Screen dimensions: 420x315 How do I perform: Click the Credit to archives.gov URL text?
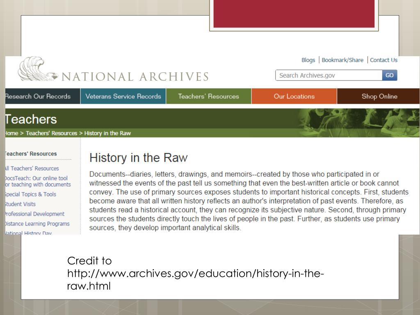(x=196, y=273)
